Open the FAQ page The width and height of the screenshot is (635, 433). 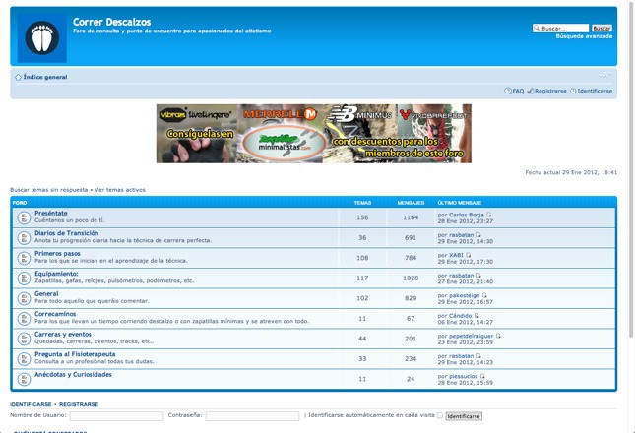517,91
